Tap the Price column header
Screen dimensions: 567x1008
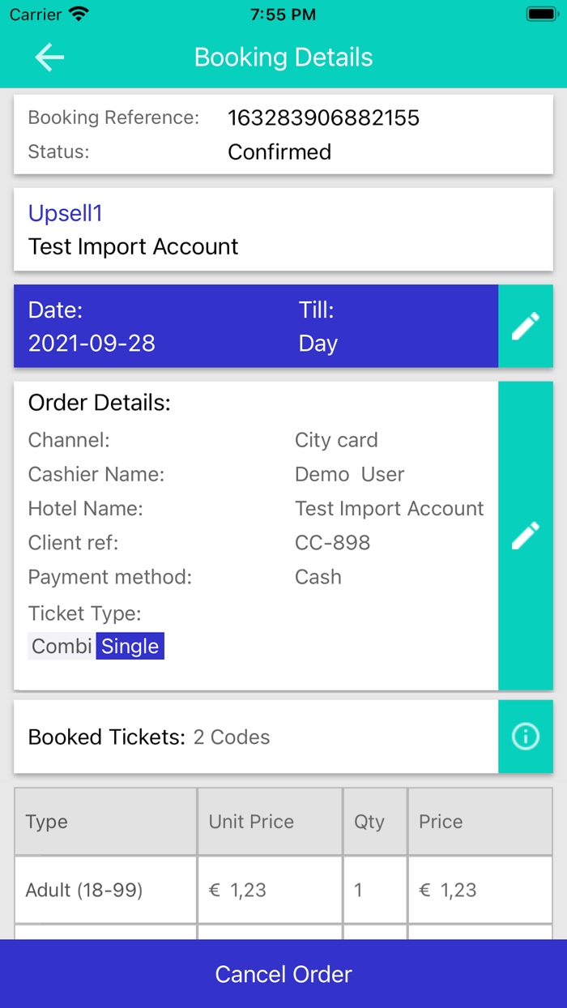coord(441,822)
